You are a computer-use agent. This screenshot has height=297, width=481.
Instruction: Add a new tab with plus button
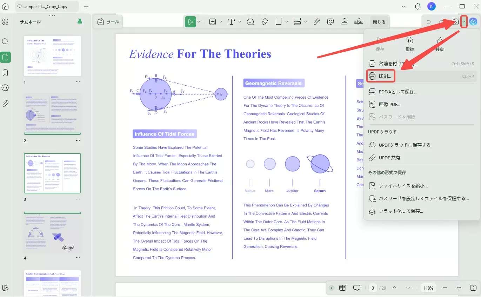pos(86,6)
